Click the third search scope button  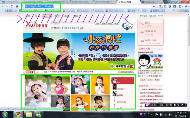coord(110,23)
